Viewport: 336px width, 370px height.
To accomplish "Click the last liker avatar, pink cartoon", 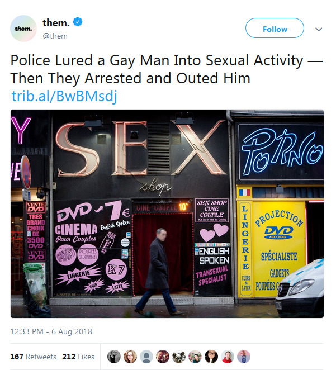I will pos(244,357).
